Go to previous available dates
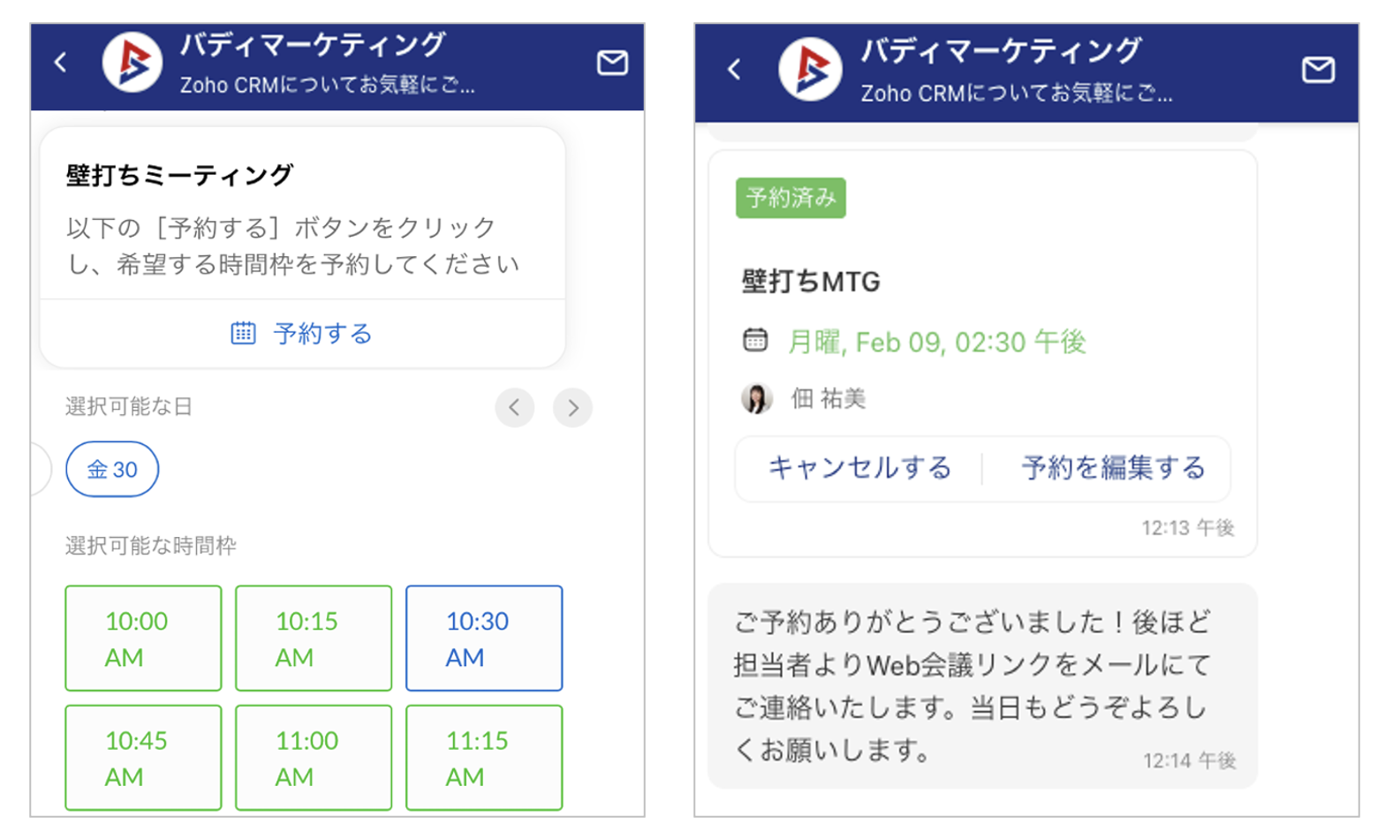Viewport: 1385px width, 839px height. (514, 407)
